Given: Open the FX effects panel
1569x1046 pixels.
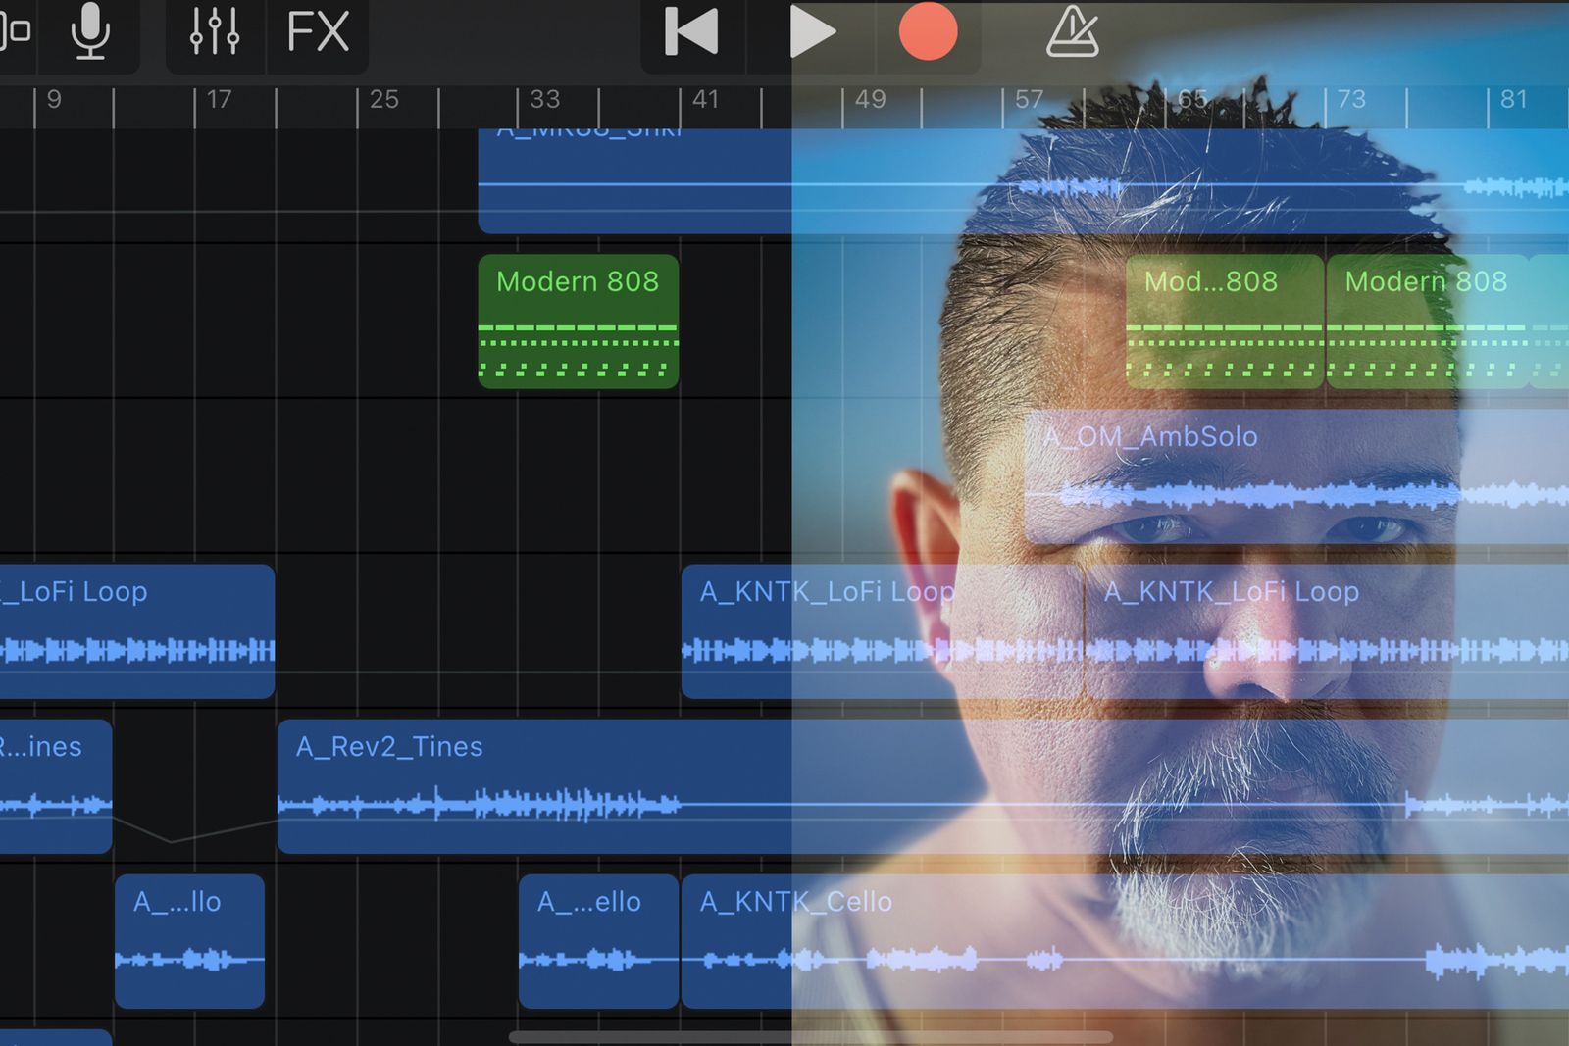Looking at the screenshot, I should click(318, 31).
